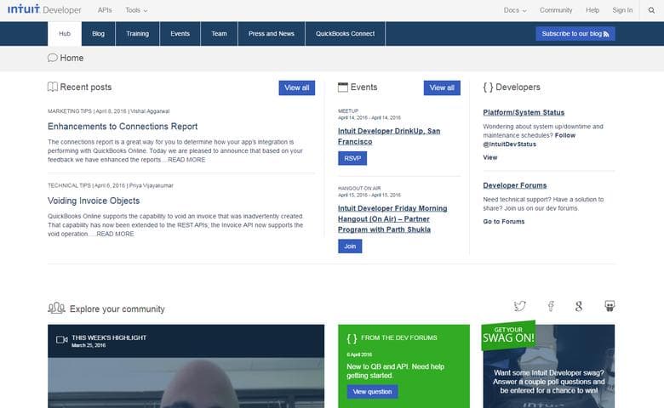
Task: Click author Priya Vijayakumar text
Action: tap(152, 185)
